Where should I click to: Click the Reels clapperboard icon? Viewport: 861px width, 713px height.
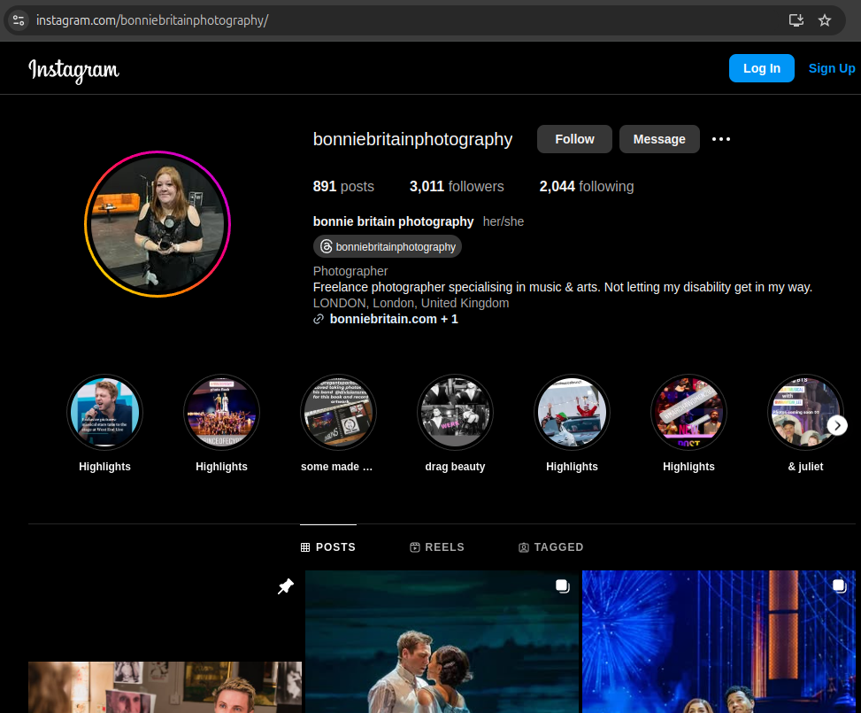(x=413, y=546)
